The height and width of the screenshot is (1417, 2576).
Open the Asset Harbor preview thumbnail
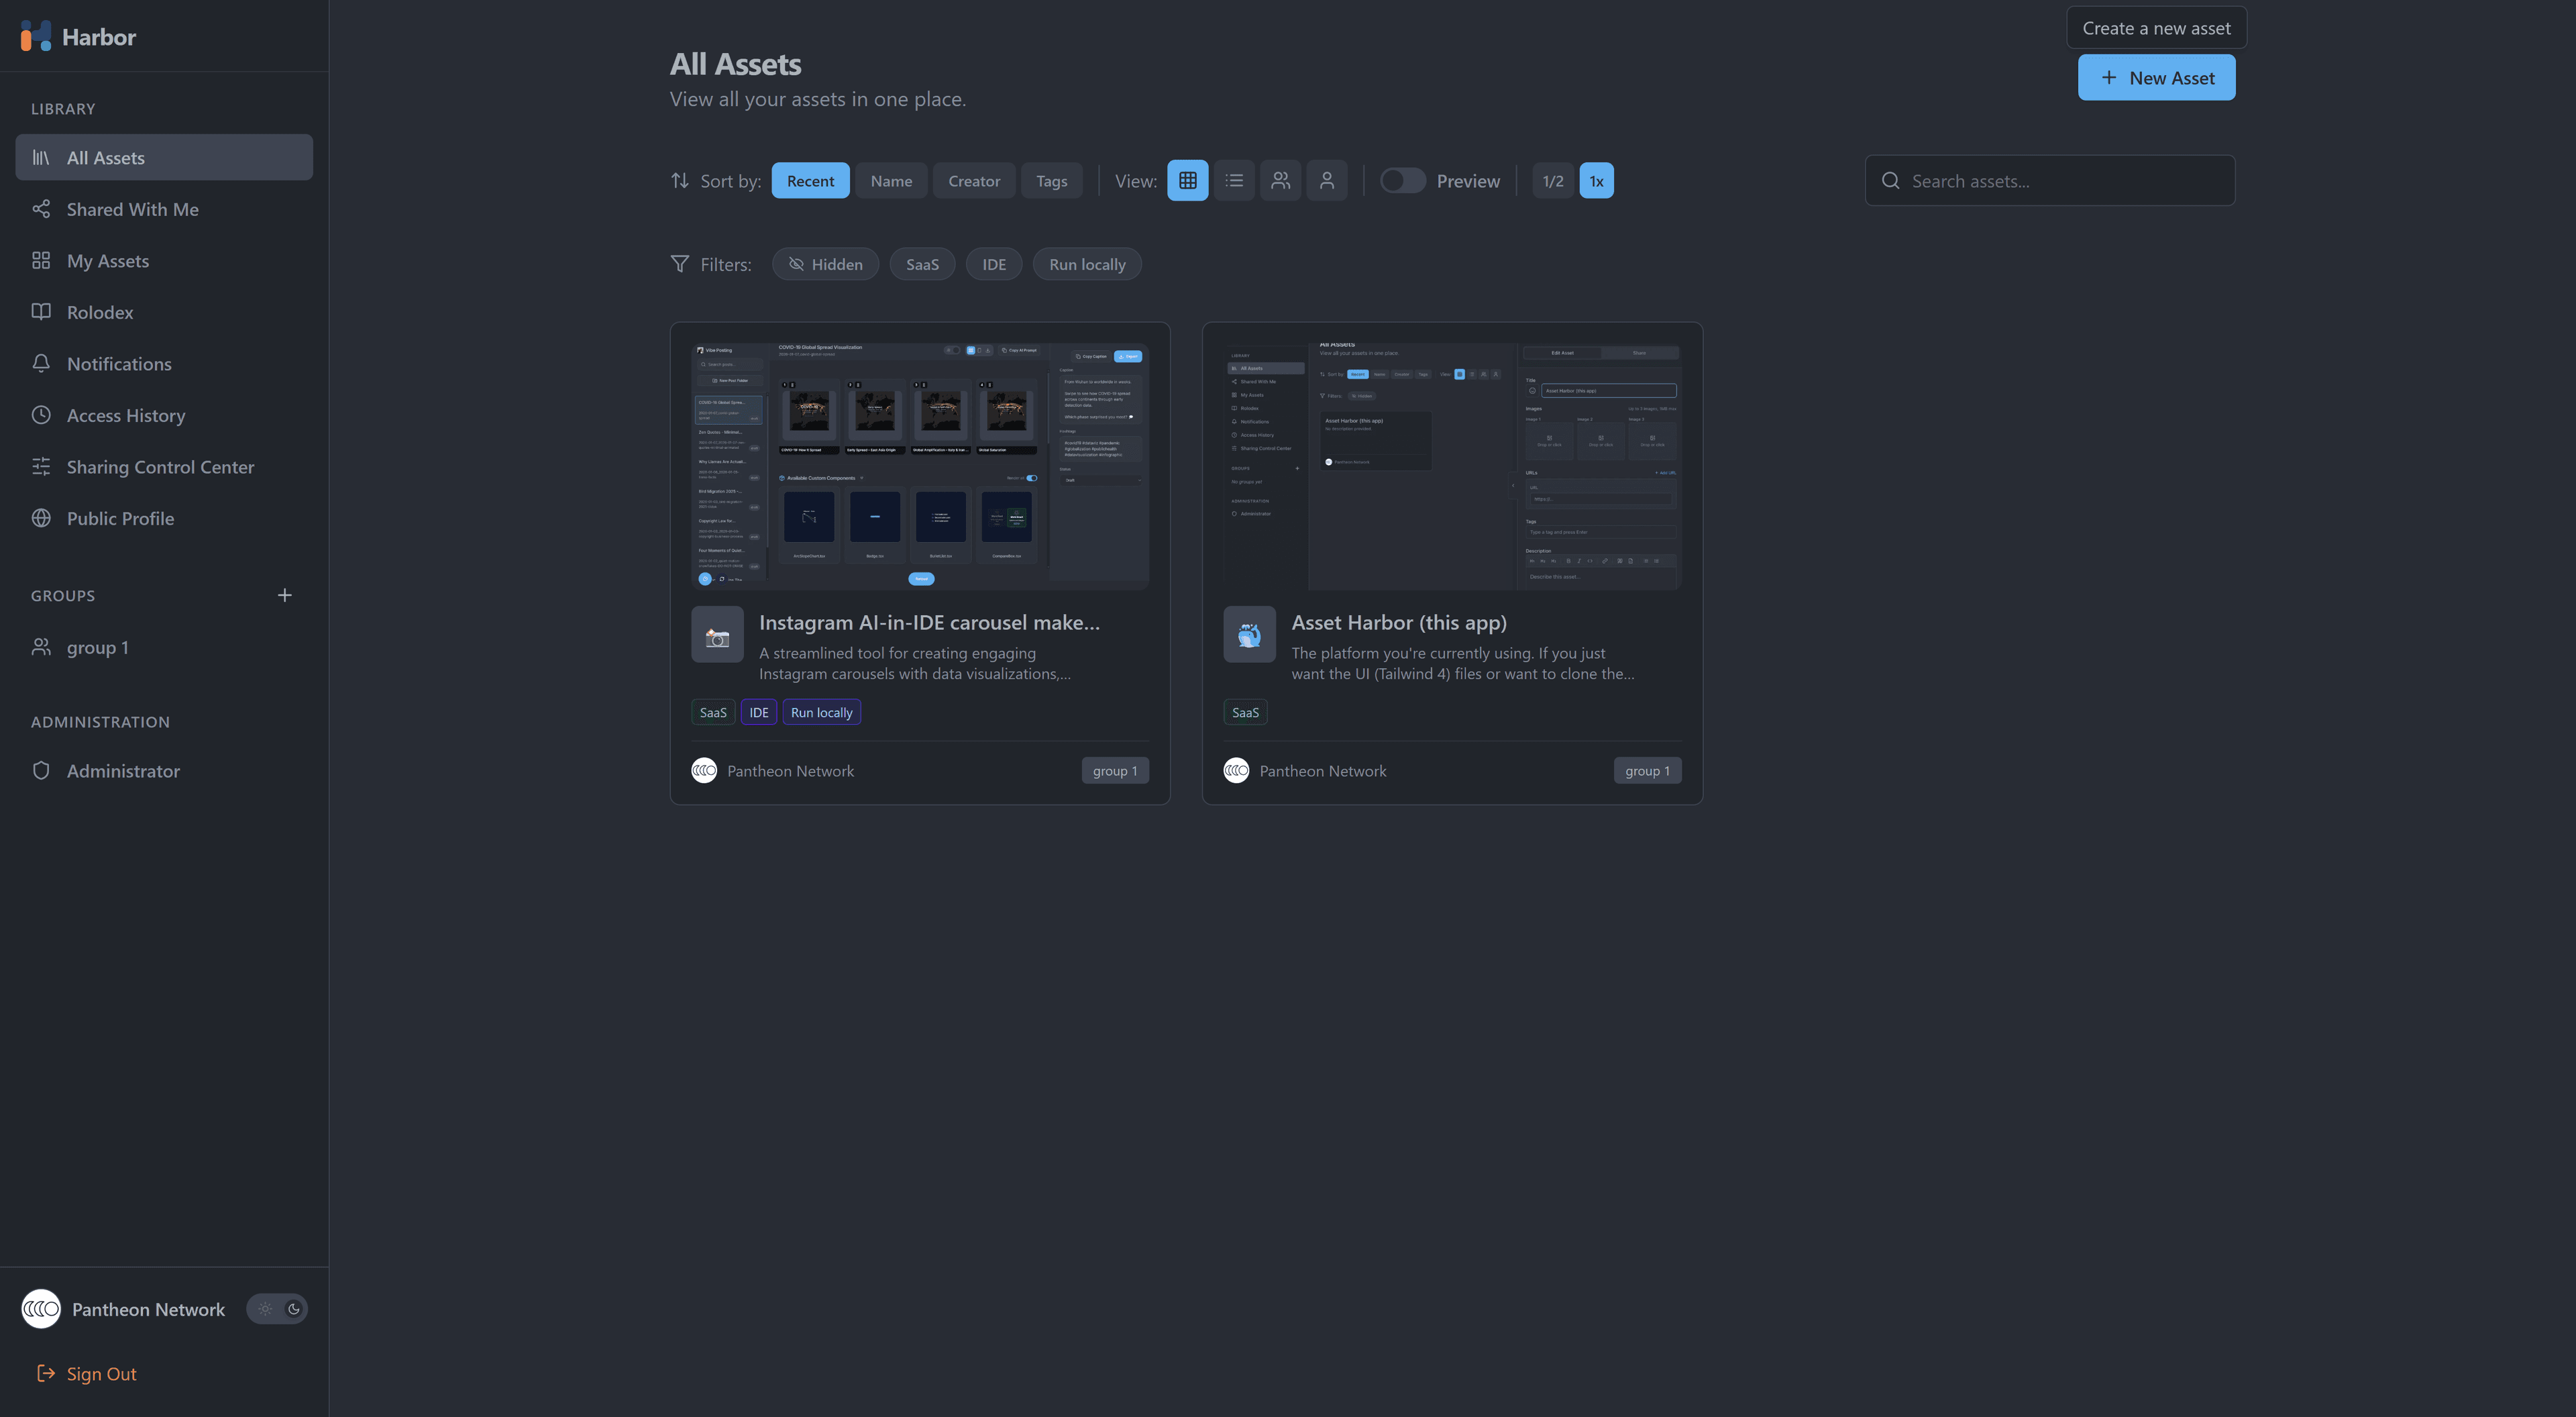1451,463
